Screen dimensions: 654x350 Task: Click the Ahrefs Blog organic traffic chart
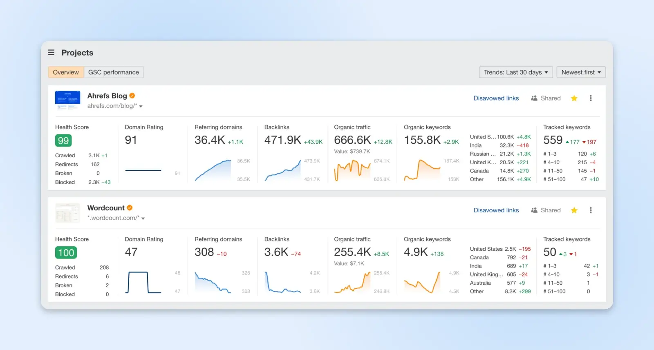tap(352, 170)
